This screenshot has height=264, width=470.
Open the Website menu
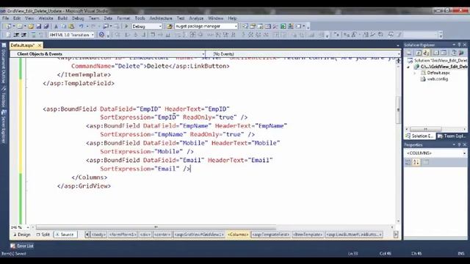tap(46, 18)
